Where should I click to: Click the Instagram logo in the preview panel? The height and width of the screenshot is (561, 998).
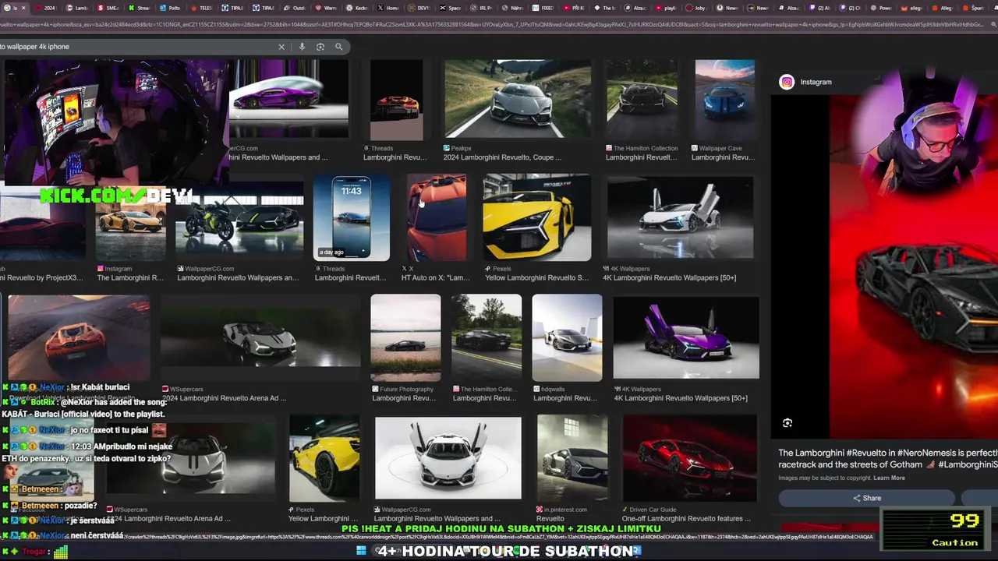click(787, 82)
